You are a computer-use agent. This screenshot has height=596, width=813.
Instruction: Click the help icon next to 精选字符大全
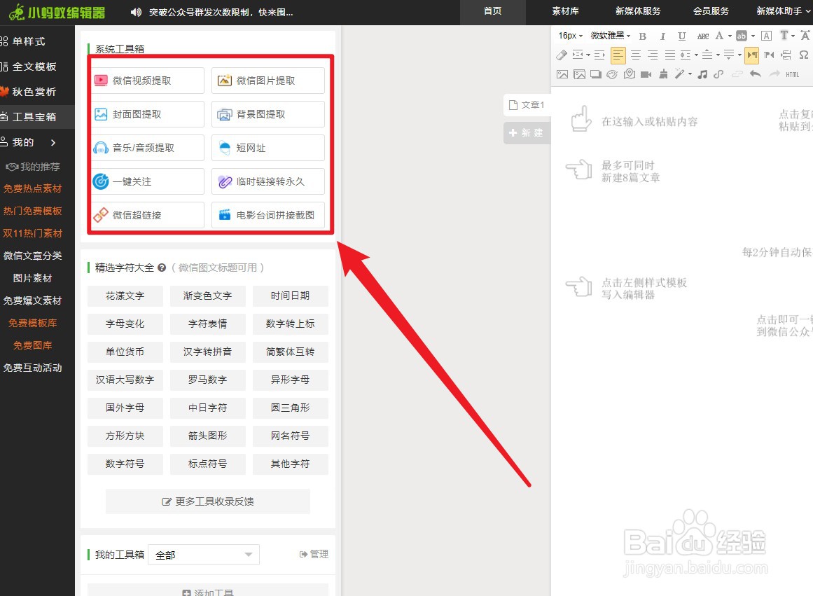pos(162,268)
